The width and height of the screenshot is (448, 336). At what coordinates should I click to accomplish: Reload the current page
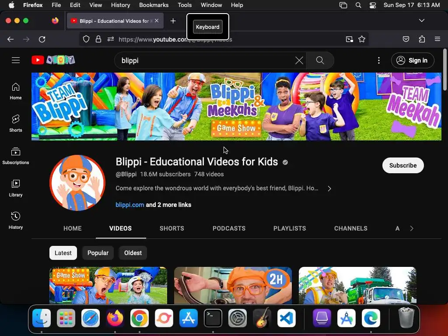[42, 39]
